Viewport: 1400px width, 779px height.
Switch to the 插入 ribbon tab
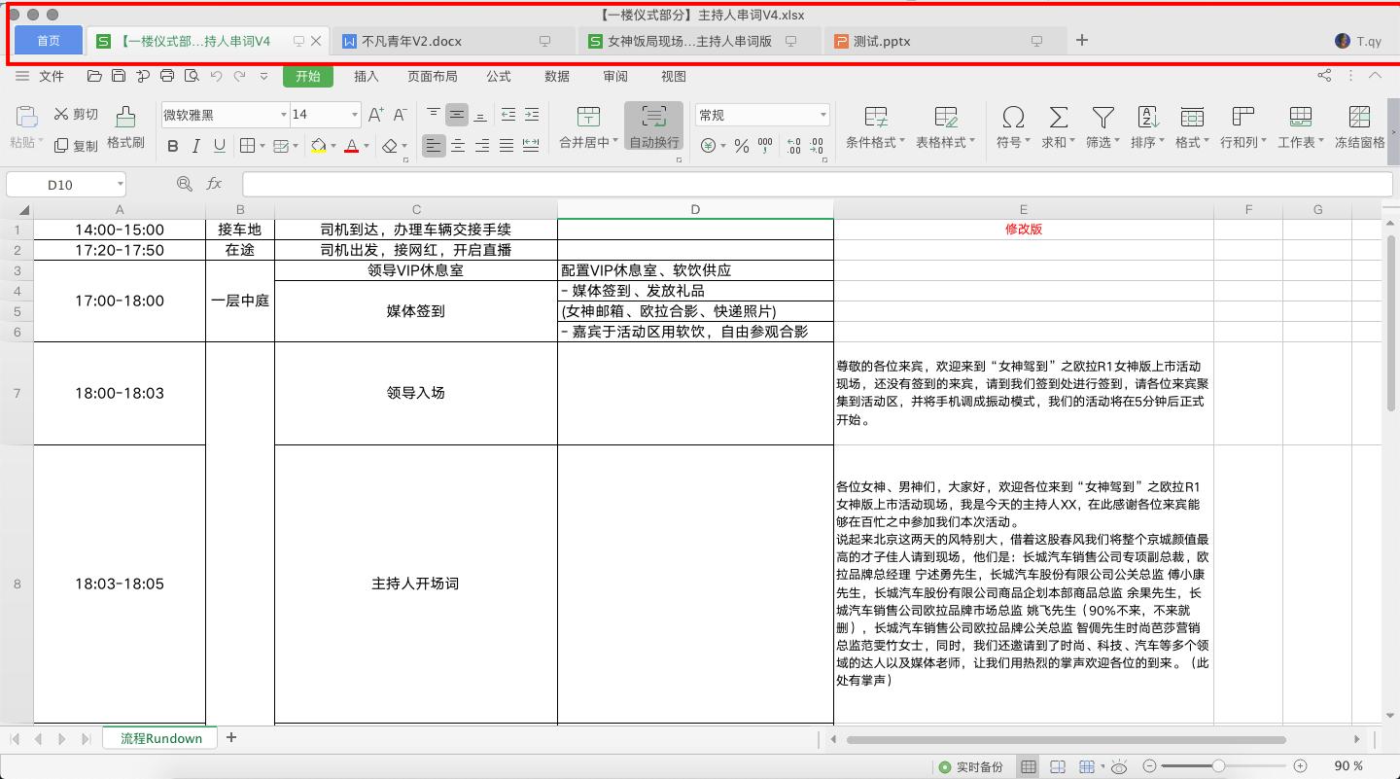pyautogui.click(x=366, y=76)
